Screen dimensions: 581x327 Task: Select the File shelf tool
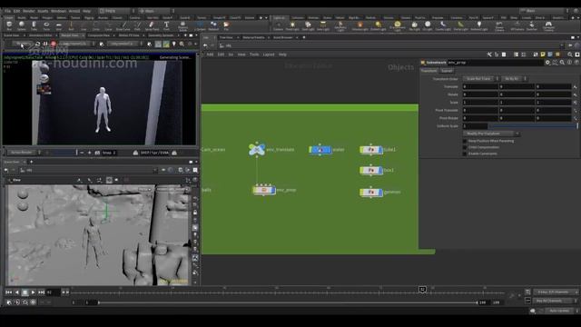click(x=226, y=25)
